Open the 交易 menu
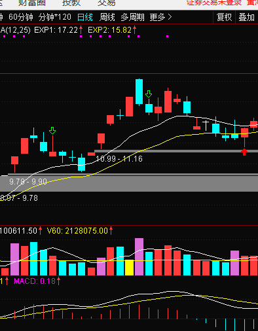 [106, 3]
